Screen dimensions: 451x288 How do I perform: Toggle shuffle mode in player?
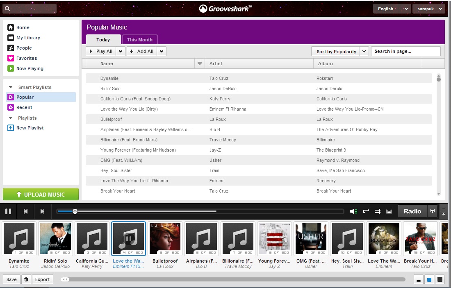pos(378,211)
